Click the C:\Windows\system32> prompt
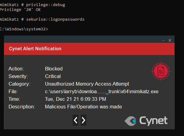 pos(24,29)
